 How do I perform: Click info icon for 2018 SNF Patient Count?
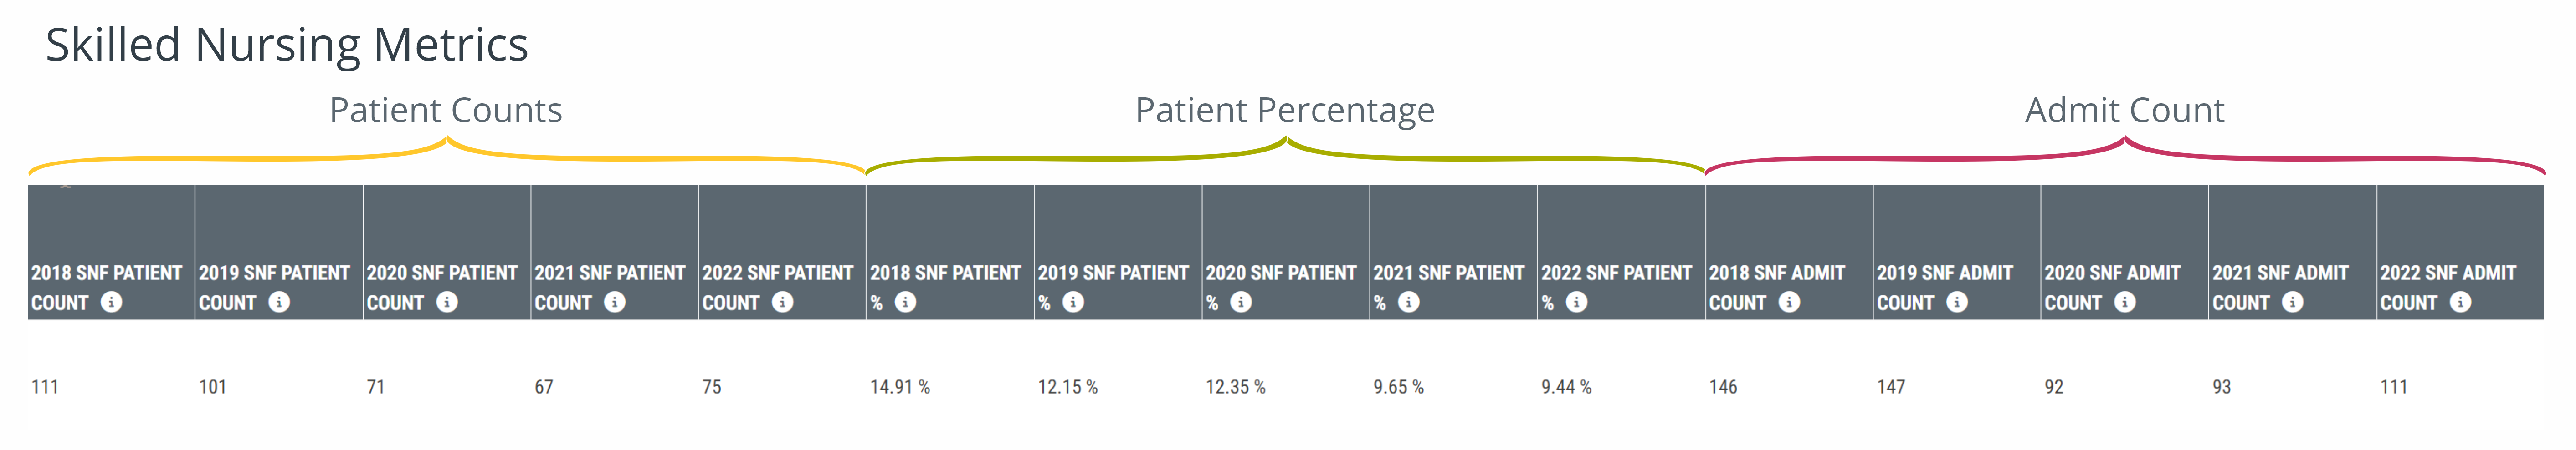(112, 301)
